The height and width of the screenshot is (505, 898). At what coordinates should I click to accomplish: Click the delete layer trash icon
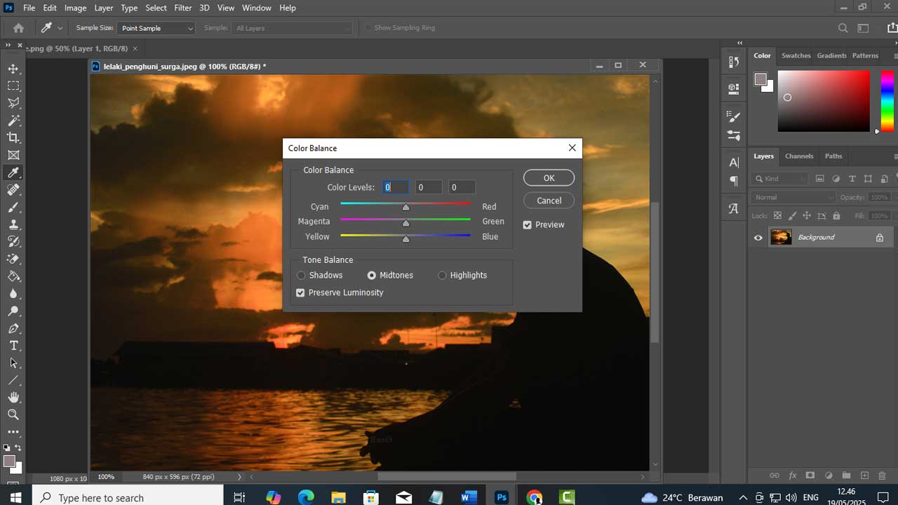883,476
